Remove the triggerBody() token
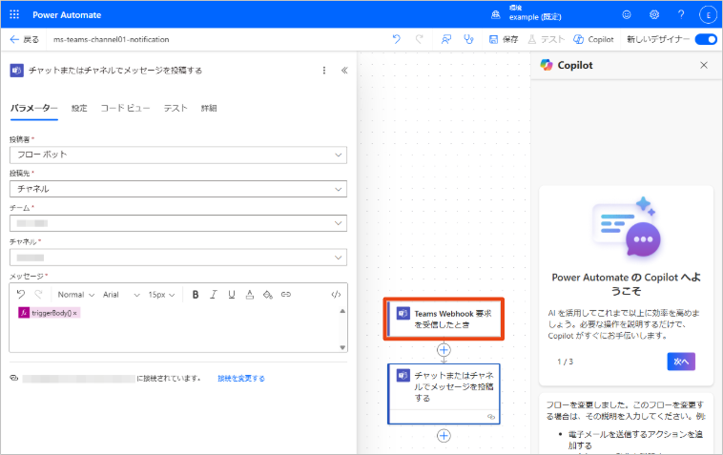Image resolution: width=723 pixels, height=455 pixels. pos(75,313)
